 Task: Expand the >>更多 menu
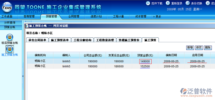coord(157,17)
